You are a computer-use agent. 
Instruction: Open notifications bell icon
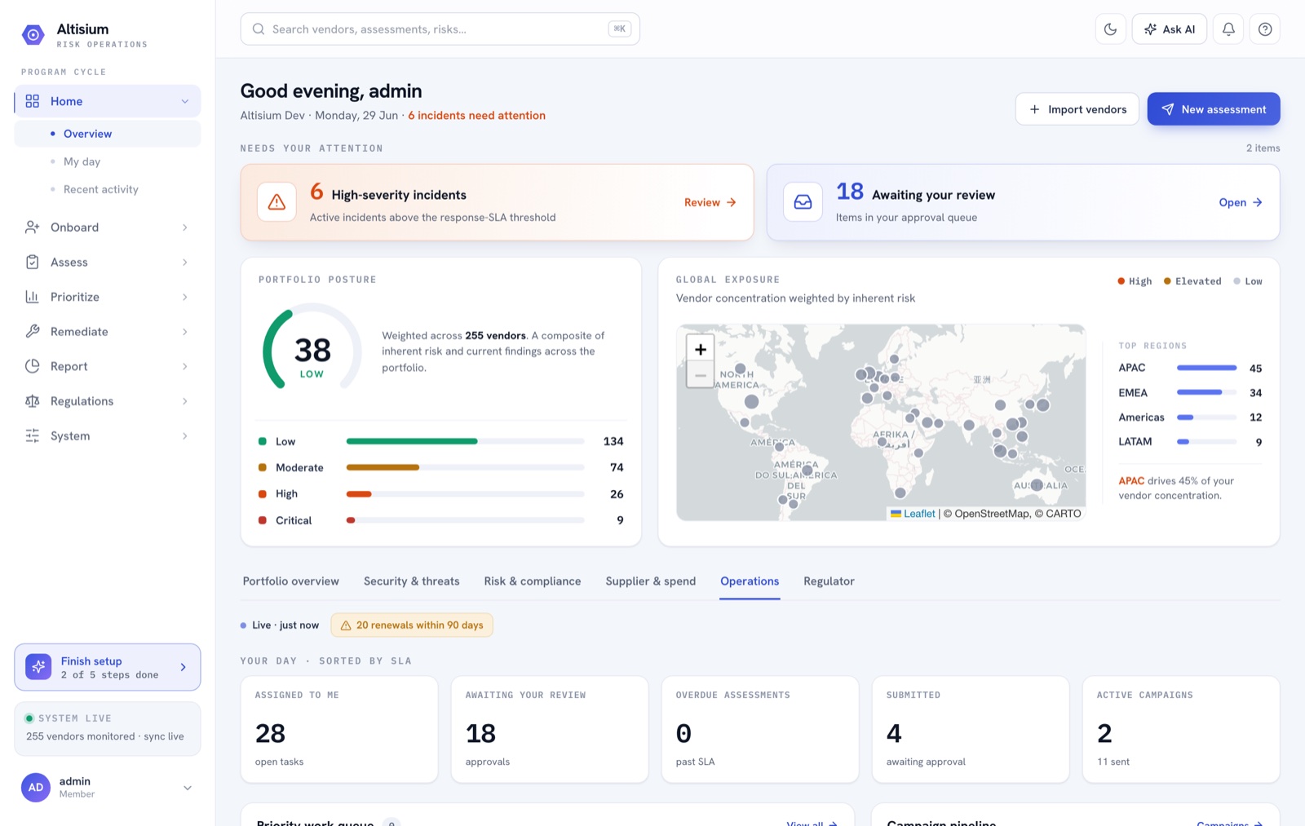pos(1228,29)
